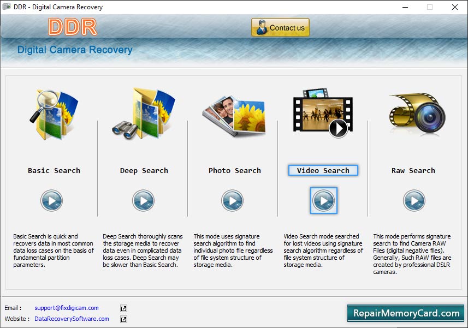Start Raw Search with its play button
Viewport: 468px width, 328px height.
coord(414,200)
